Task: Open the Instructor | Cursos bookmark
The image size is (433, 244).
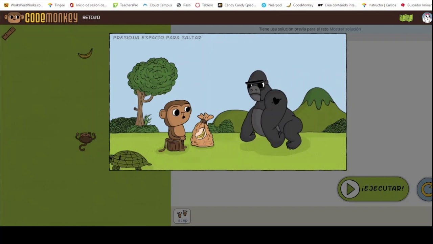Action: (379, 5)
